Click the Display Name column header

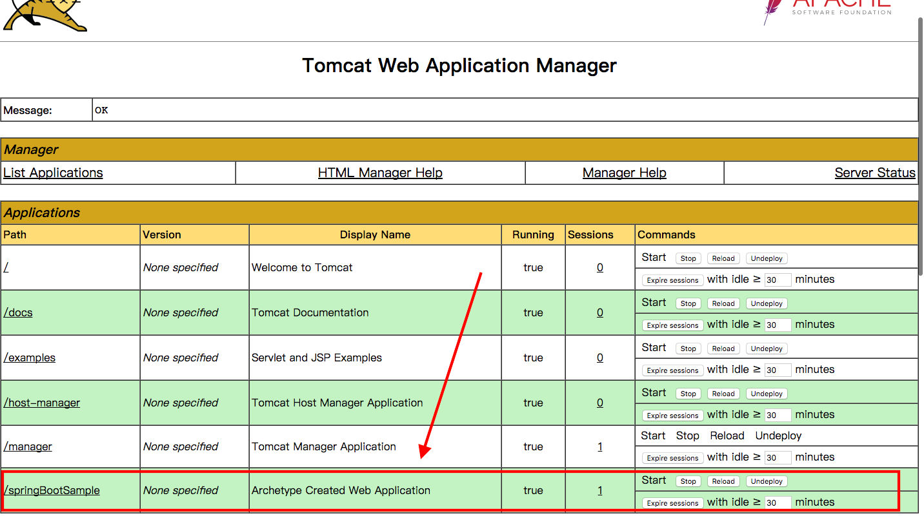[375, 234]
